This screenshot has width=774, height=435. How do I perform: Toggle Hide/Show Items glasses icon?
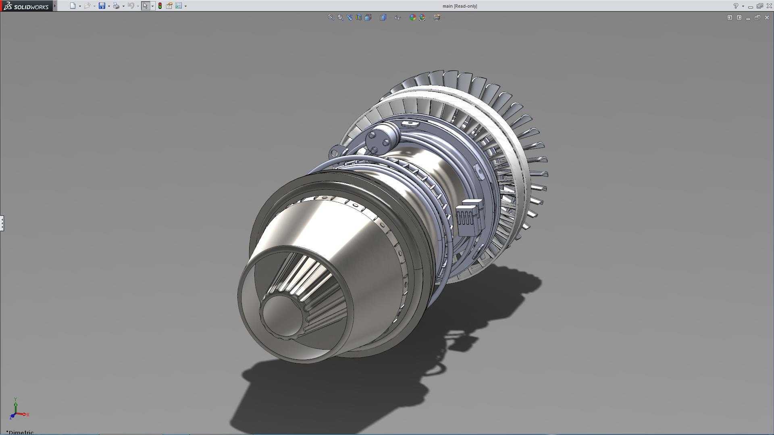[398, 17]
